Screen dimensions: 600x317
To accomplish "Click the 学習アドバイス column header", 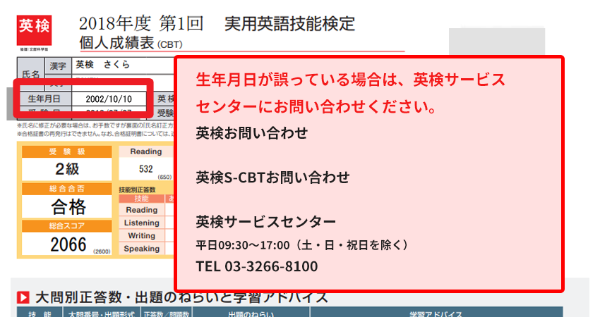I will point(436,313).
